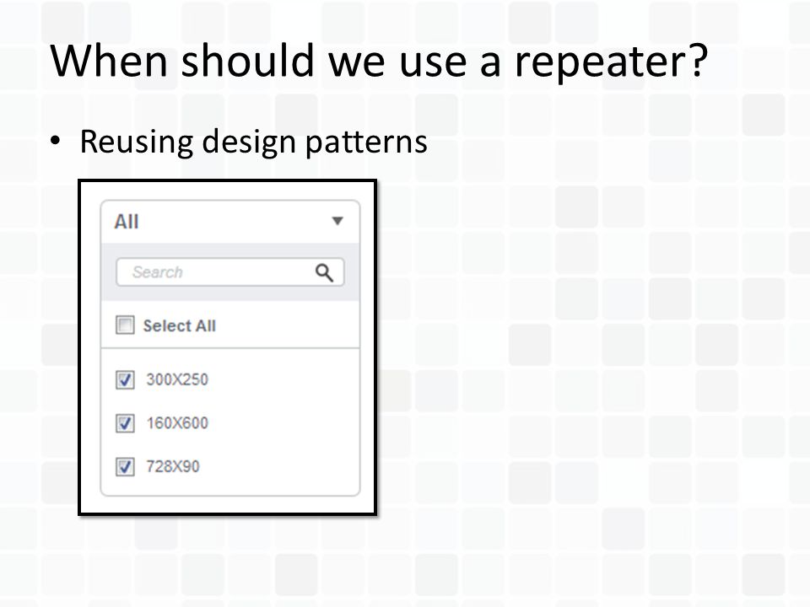
Task: Click the Select All label text
Action: (179, 325)
